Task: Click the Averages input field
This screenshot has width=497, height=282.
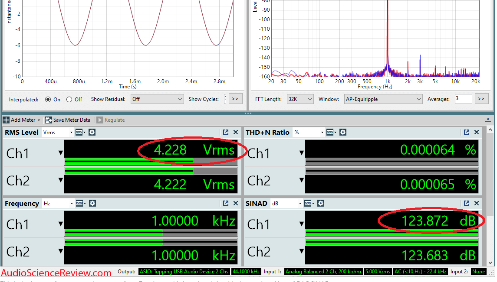Action: click(463, 99)
